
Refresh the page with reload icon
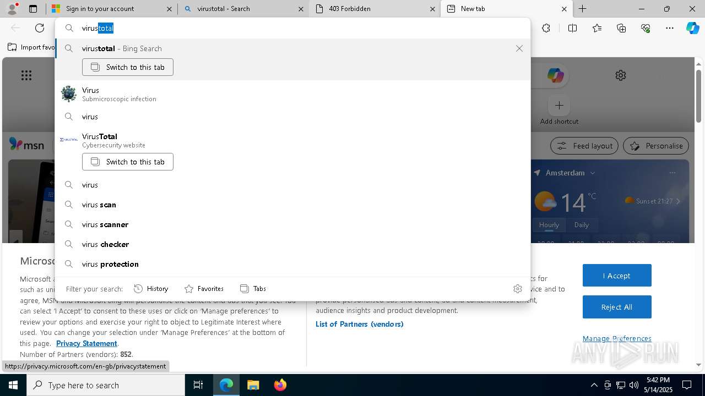40,28
